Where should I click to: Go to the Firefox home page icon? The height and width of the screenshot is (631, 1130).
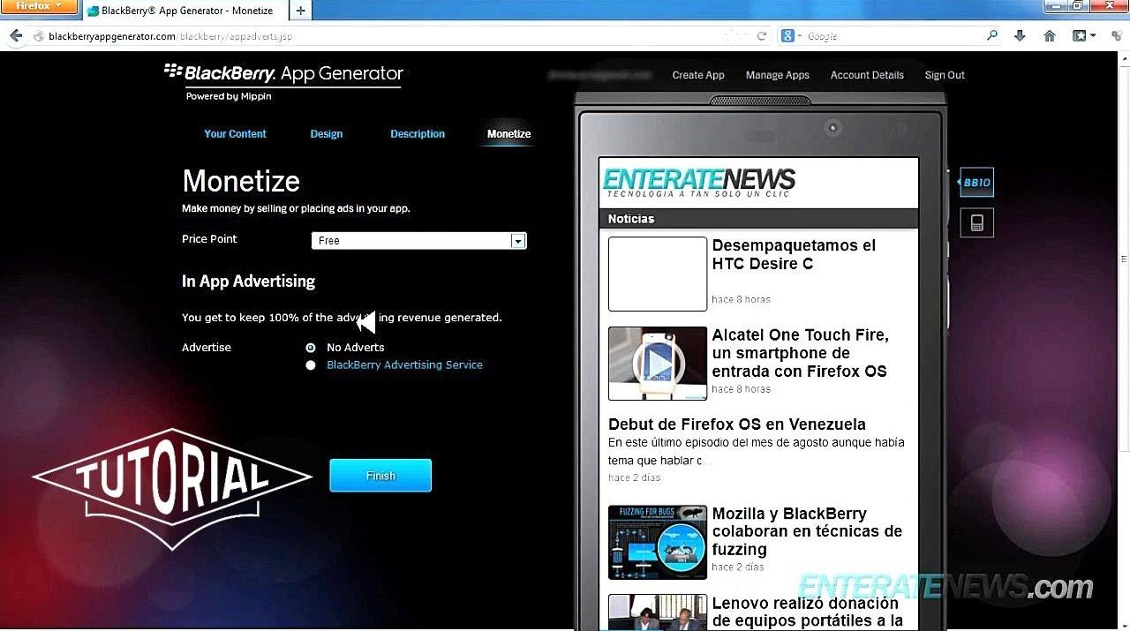[1050, 36]
